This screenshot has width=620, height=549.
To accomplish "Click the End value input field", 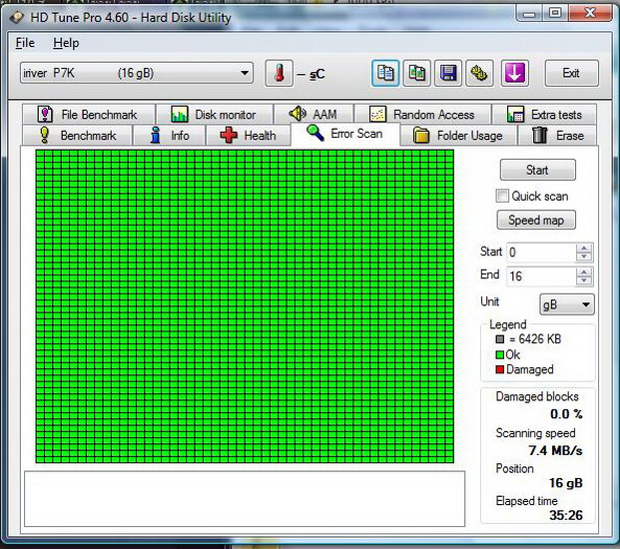I will pyautogui.click(x=540, y=275).
